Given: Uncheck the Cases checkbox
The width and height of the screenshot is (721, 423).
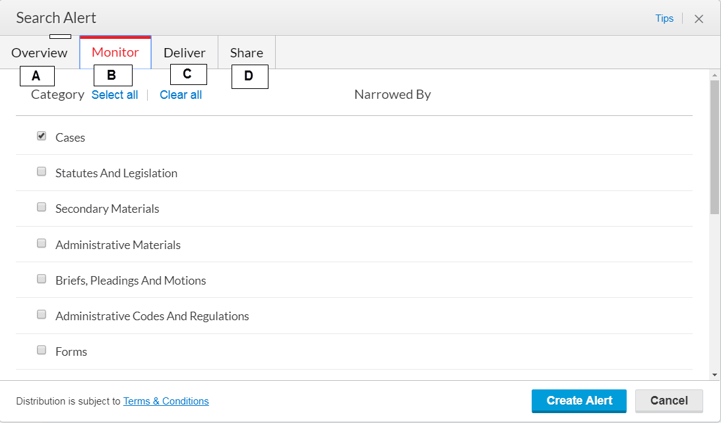Looking at the screenshot, I should 42,136.
